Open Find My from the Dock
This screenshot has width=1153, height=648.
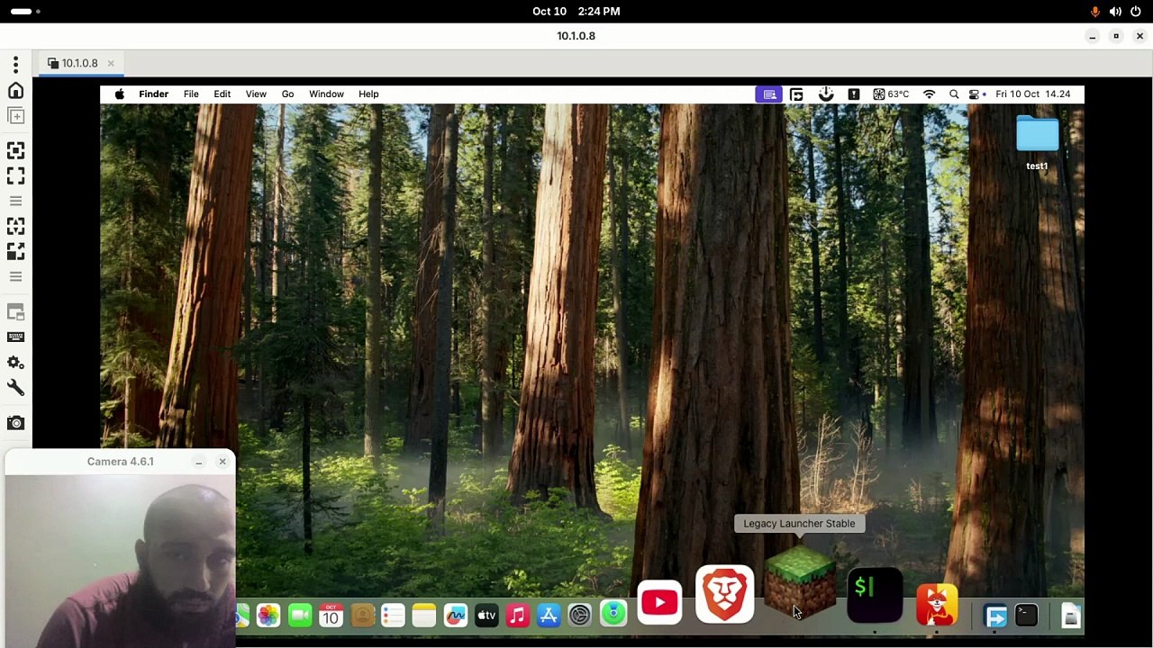pos(613,615)
